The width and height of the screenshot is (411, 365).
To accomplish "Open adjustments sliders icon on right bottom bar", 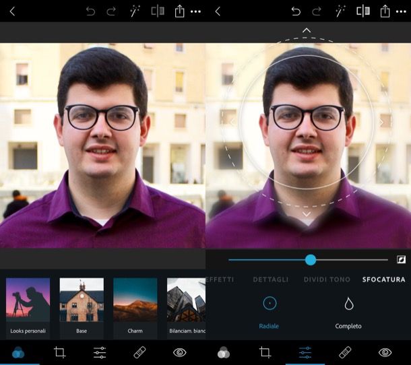I will click(305, 352).
